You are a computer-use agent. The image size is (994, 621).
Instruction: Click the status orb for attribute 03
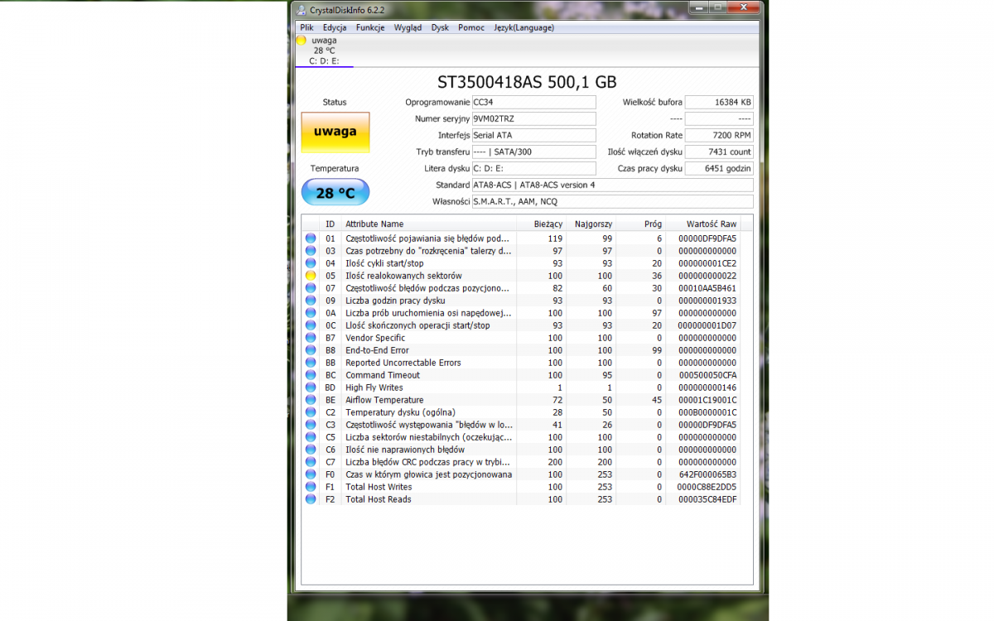pyautogui.click(x=311, y=251)
